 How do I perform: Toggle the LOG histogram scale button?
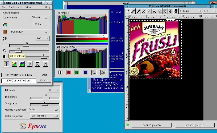pyautogui.click(x=102, y=72)
